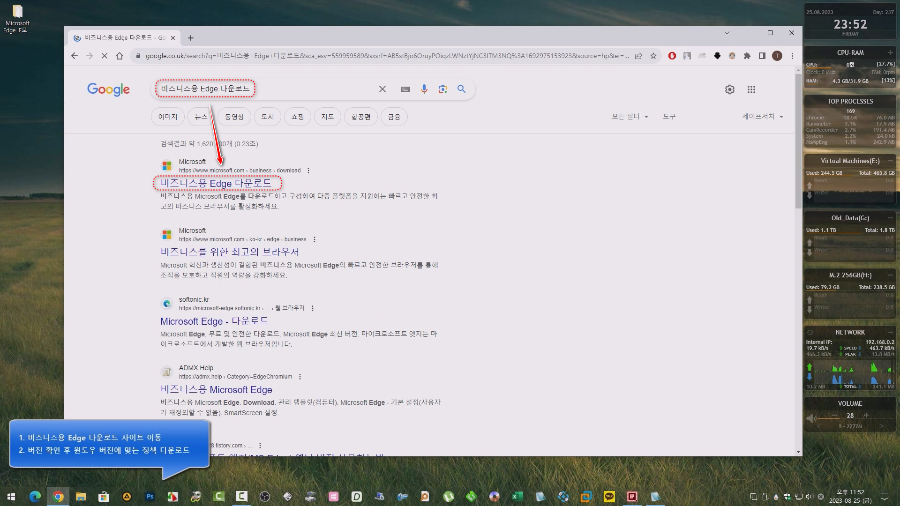Screen dimensions: 900x506
Task: Collapse the Virtual Machines(E:) widget
Action: (x=890, y=161)
